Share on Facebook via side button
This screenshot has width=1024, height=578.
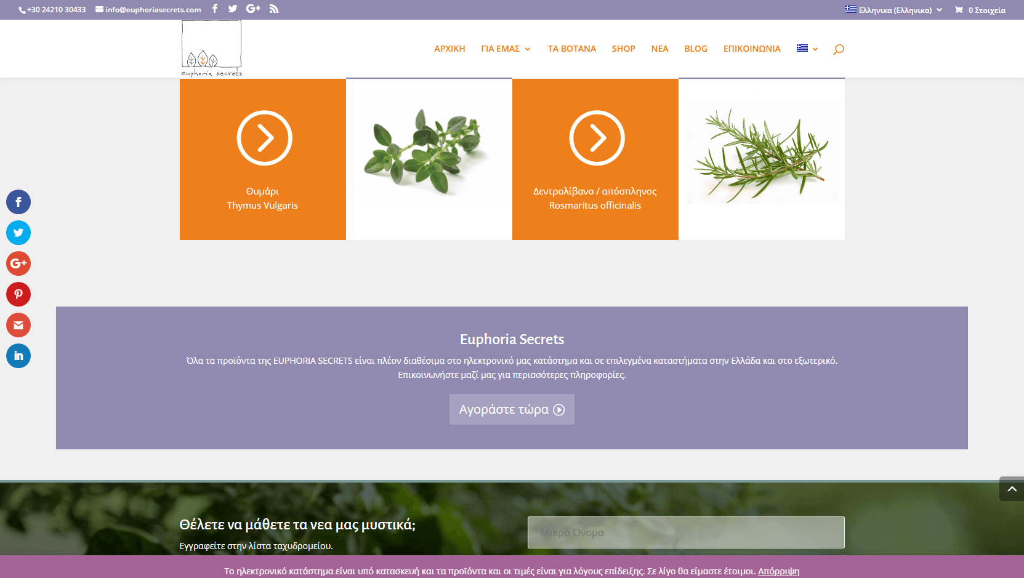[x=18, y=202]
